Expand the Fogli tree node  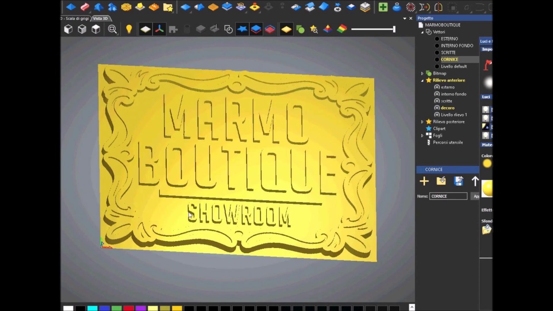click(422, 136)
